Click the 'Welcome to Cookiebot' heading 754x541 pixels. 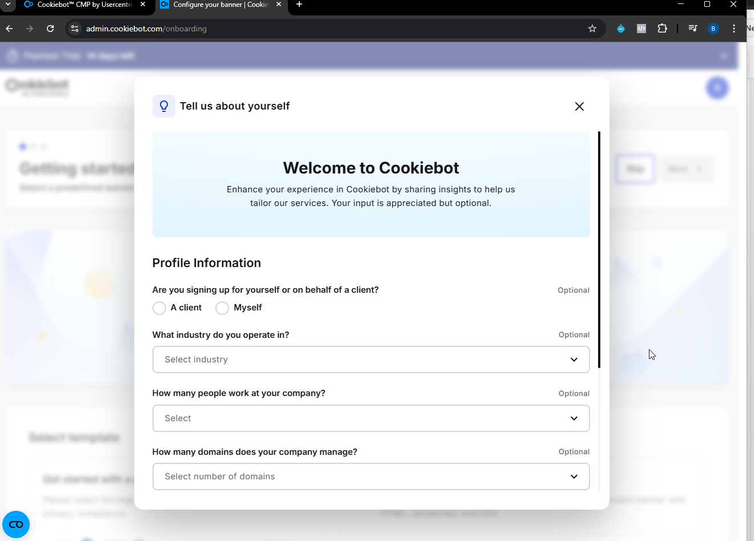click(x=371, y=168)
